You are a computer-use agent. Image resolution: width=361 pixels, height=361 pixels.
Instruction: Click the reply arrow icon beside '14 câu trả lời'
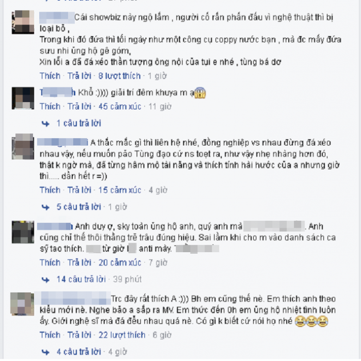point(45,280)
